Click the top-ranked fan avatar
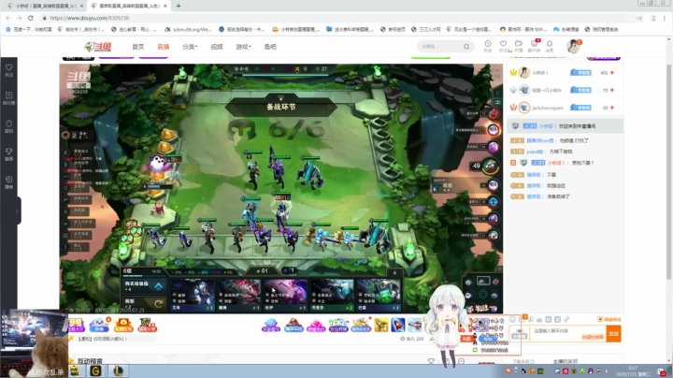This screenshot has height=378, width=673. 524,73
